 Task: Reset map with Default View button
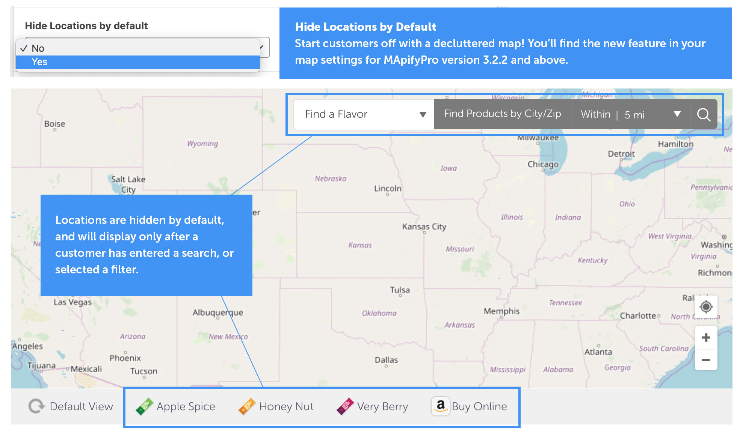pyautogui.click(x=81, y=406)
